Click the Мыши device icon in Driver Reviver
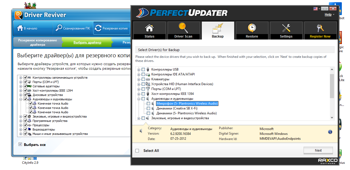 (30, 134)
